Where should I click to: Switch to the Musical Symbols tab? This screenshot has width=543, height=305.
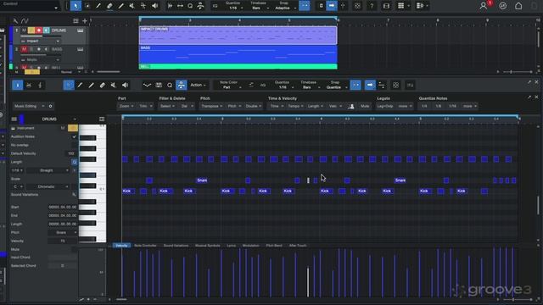[207, 246]
